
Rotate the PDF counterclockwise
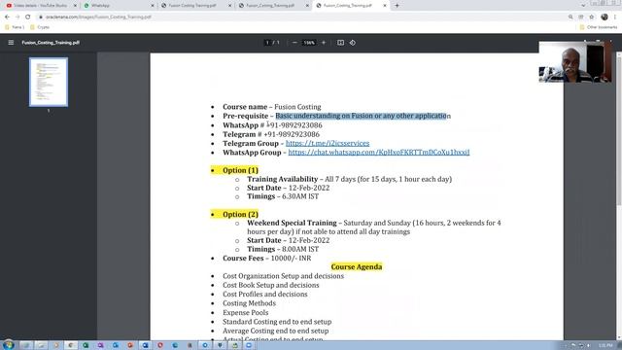click(353, 43)
